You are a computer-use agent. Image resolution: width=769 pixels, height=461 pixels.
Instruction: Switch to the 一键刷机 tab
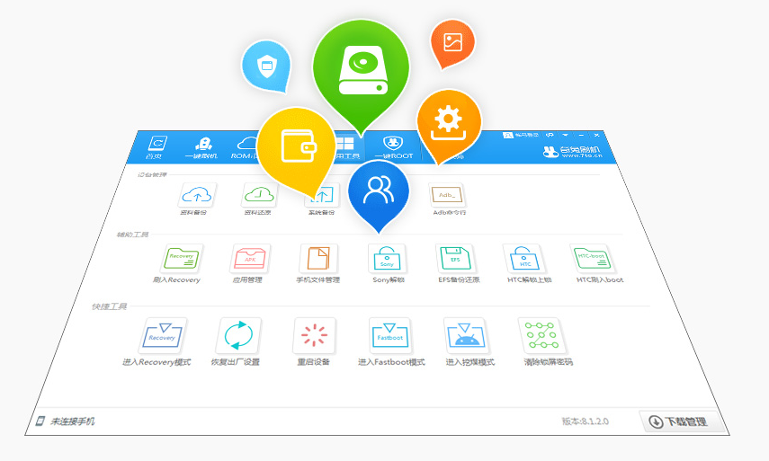point(202,148)
